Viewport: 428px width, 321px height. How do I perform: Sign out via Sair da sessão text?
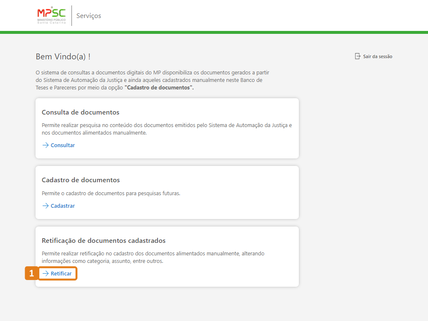[x=377, y=56]
